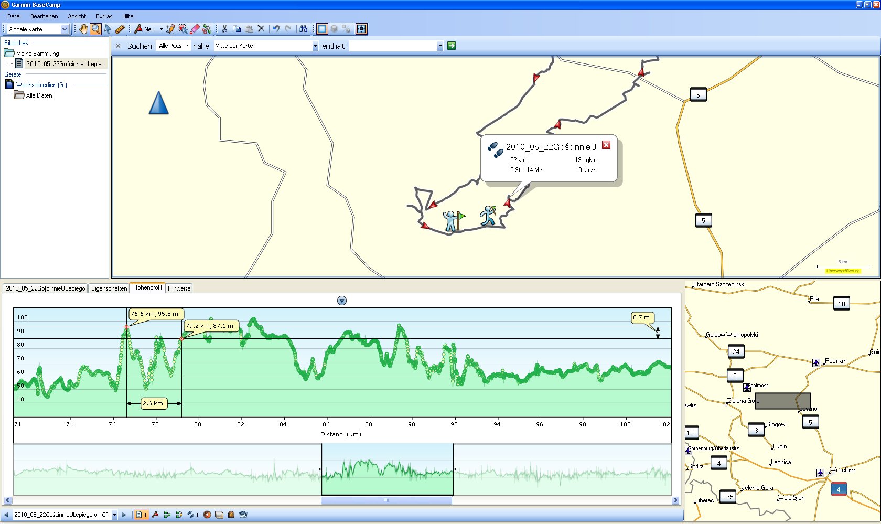Collapse graph with round down-arrow button
881x524 pixels.
pyautogui.click(x=342, y=301)
